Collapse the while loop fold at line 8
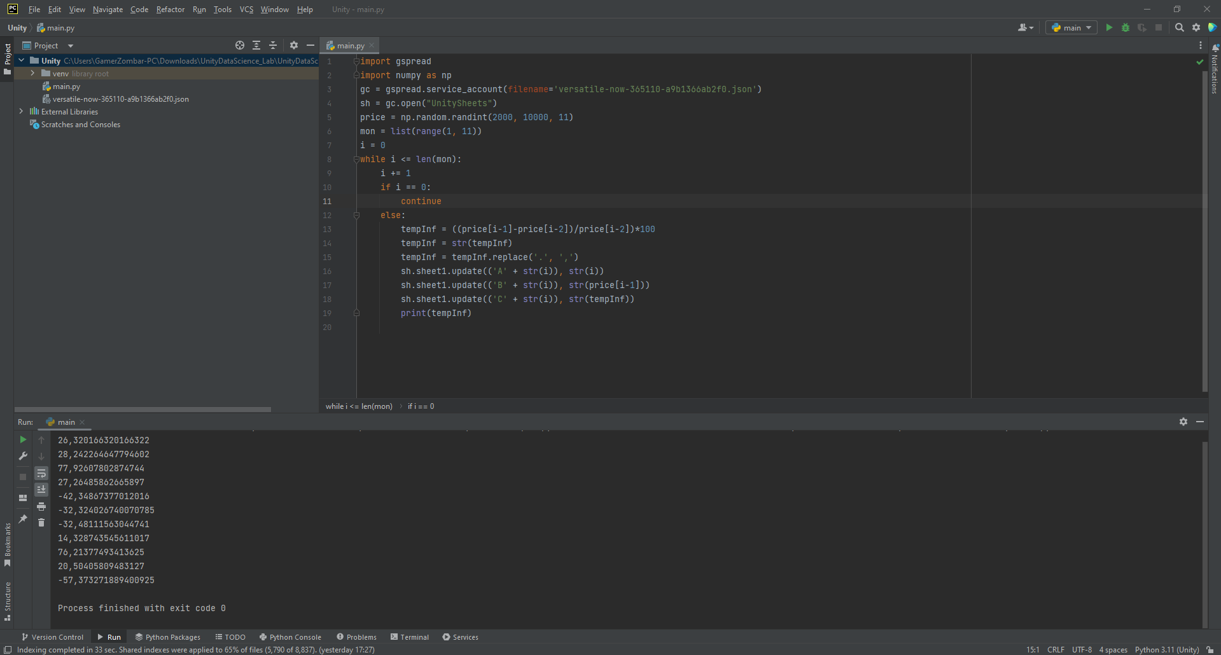Viewport: 1221px width, 655px height. click(x=356, y=160)
